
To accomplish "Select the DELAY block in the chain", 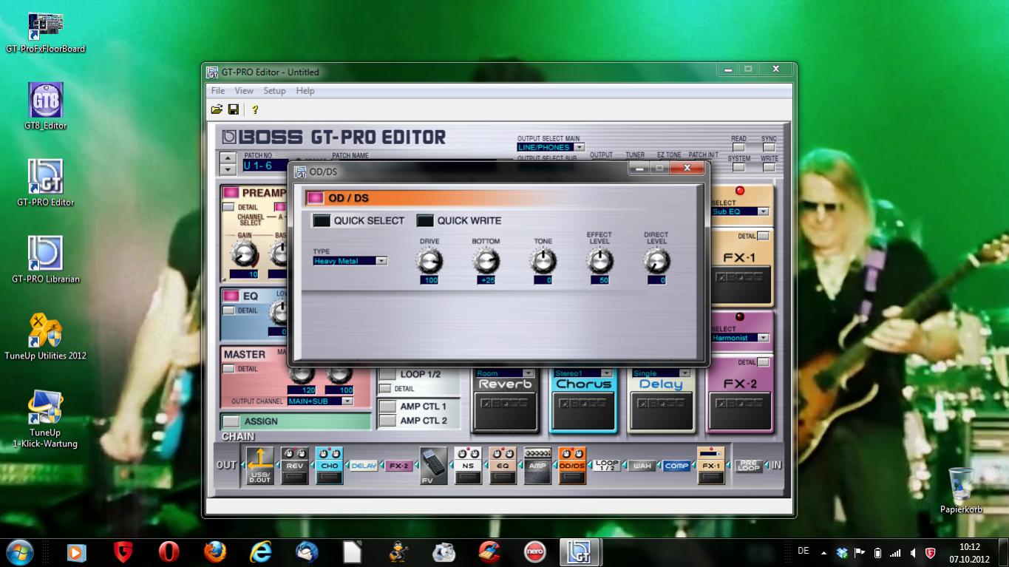I will 364,466.
